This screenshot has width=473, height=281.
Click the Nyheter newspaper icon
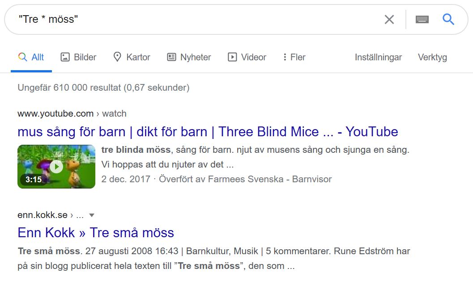click(x=171, y=57)
